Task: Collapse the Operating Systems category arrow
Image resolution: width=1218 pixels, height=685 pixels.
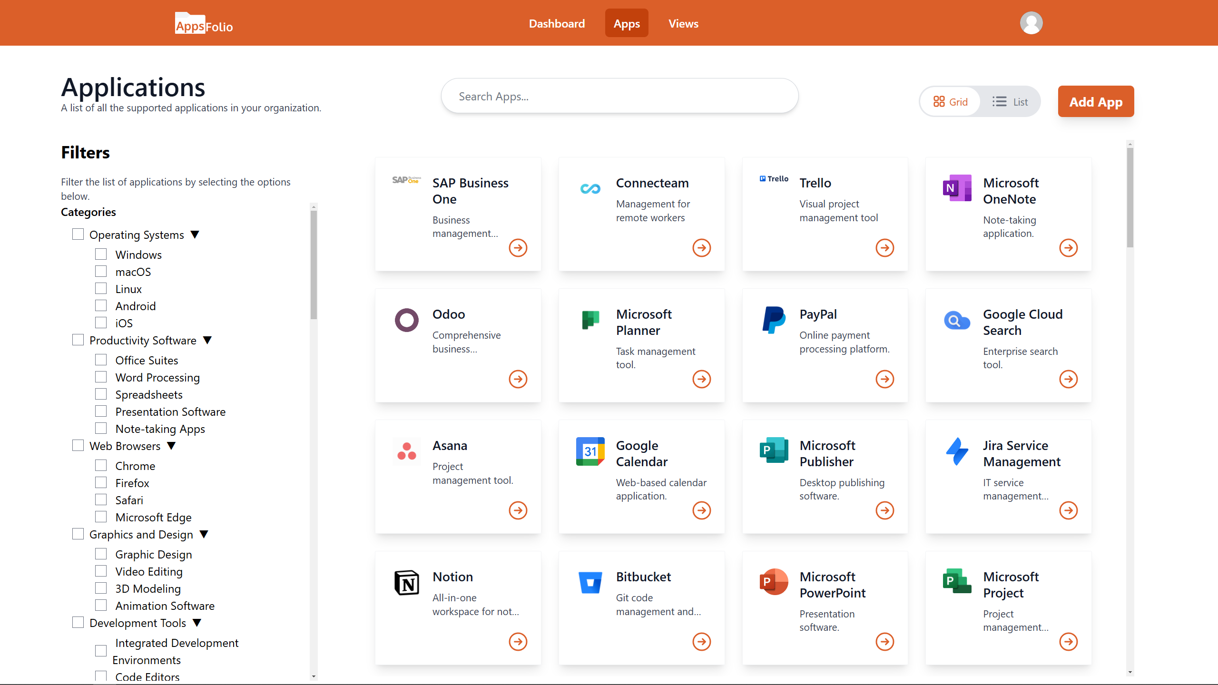Action: point(195,235)
